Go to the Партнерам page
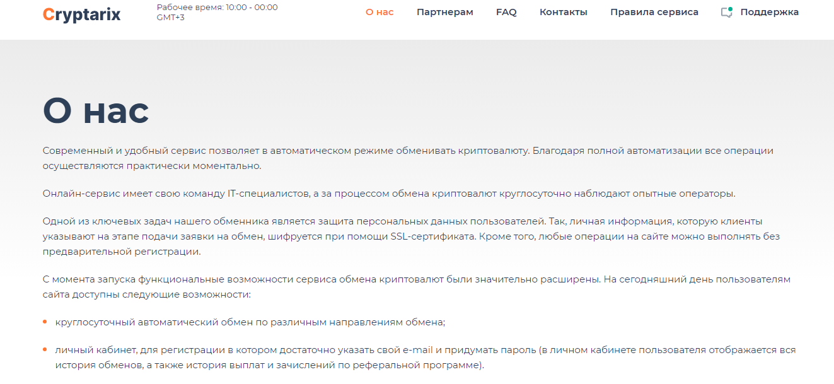The height and width of the screenshot is (384, 834). click(445, 12)
